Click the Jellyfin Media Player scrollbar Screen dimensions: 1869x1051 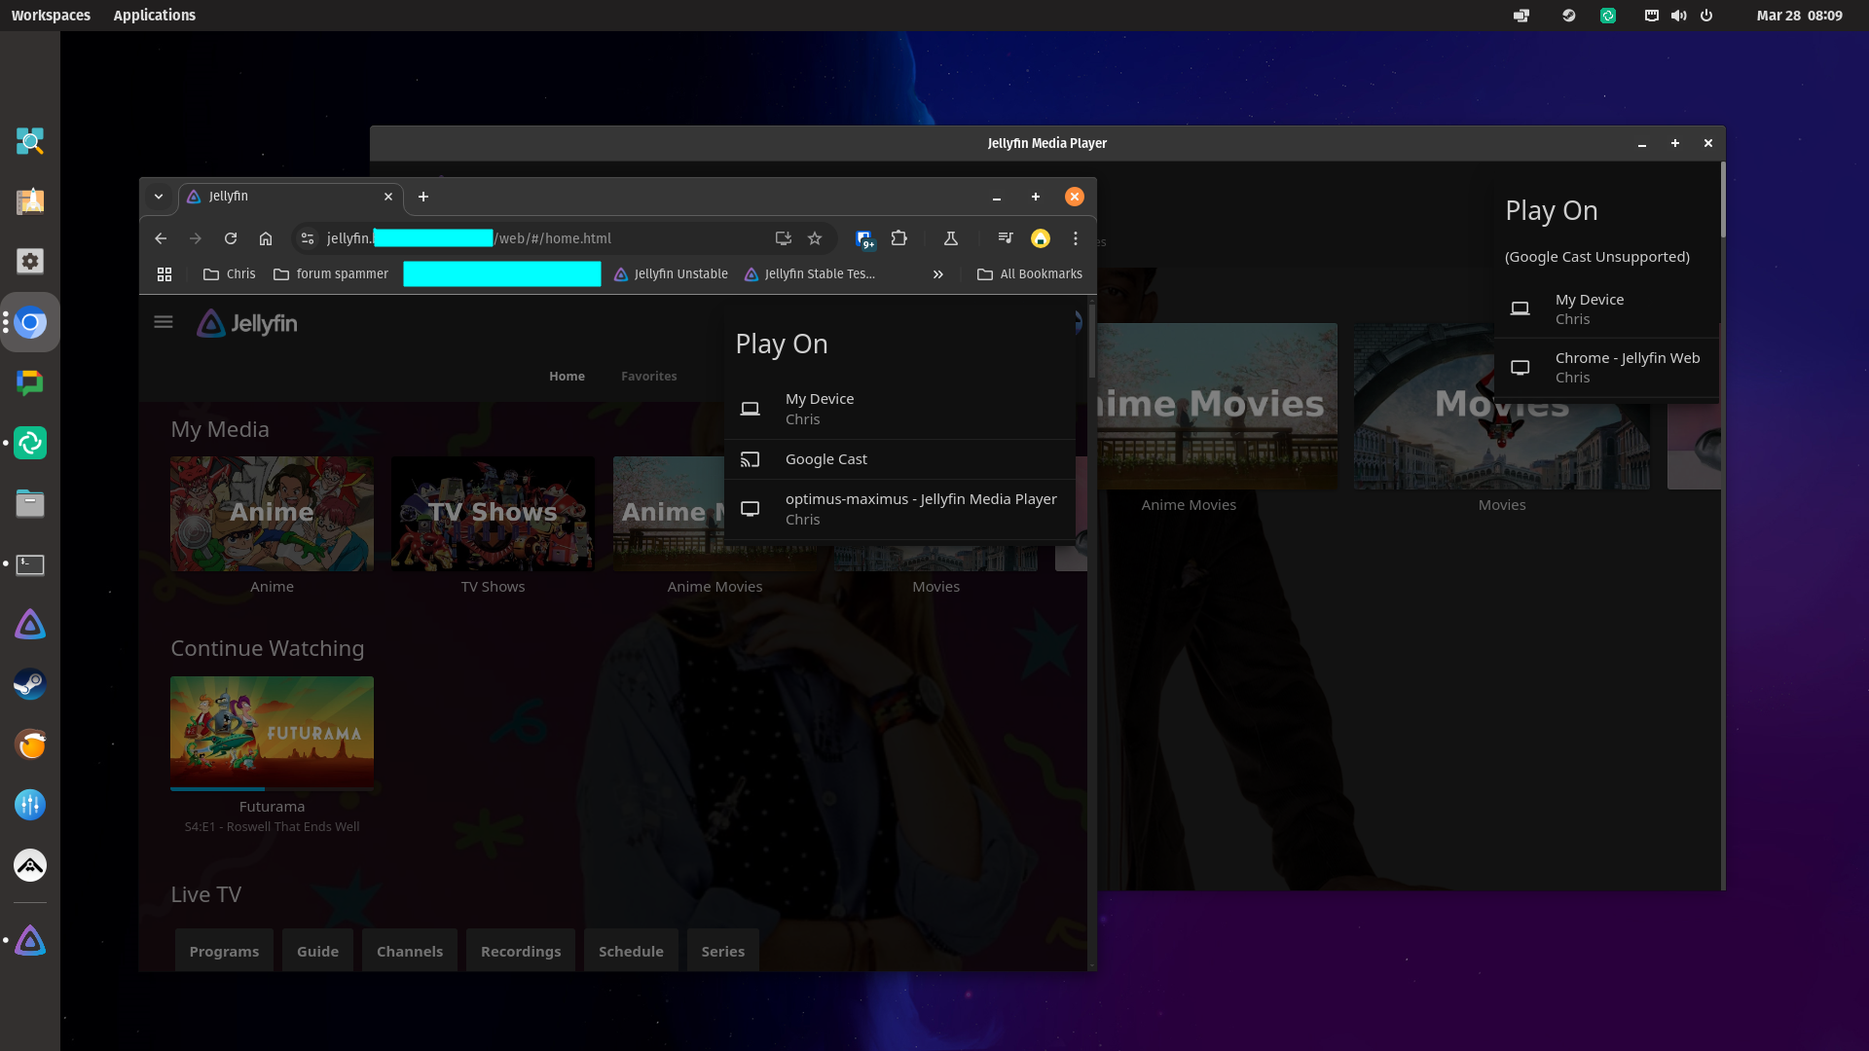click(1722, 200)
